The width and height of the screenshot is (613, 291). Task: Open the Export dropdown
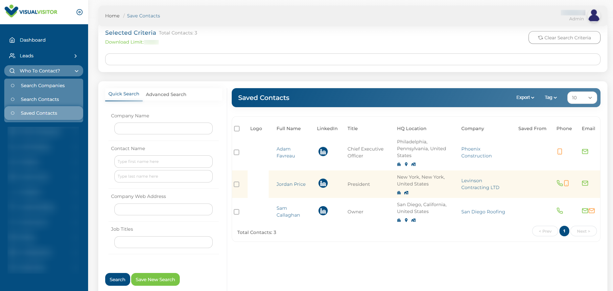click(x=525, y=98)
